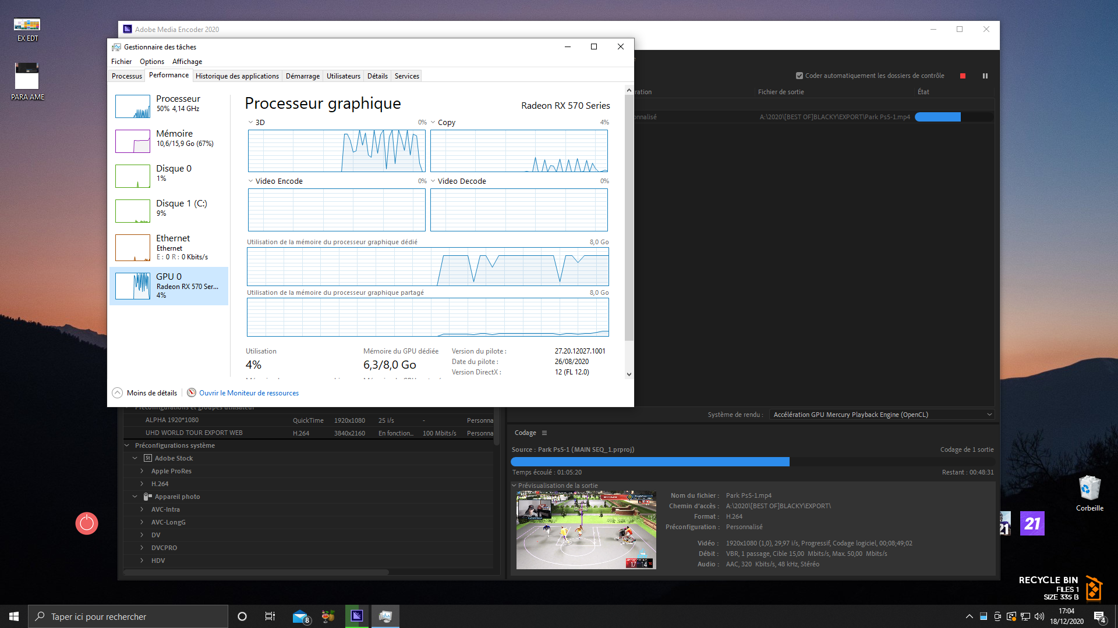Select Disque 1 (C:) in the sidebar
This screenshot has height=628, width=1118.
click(169, 210)
